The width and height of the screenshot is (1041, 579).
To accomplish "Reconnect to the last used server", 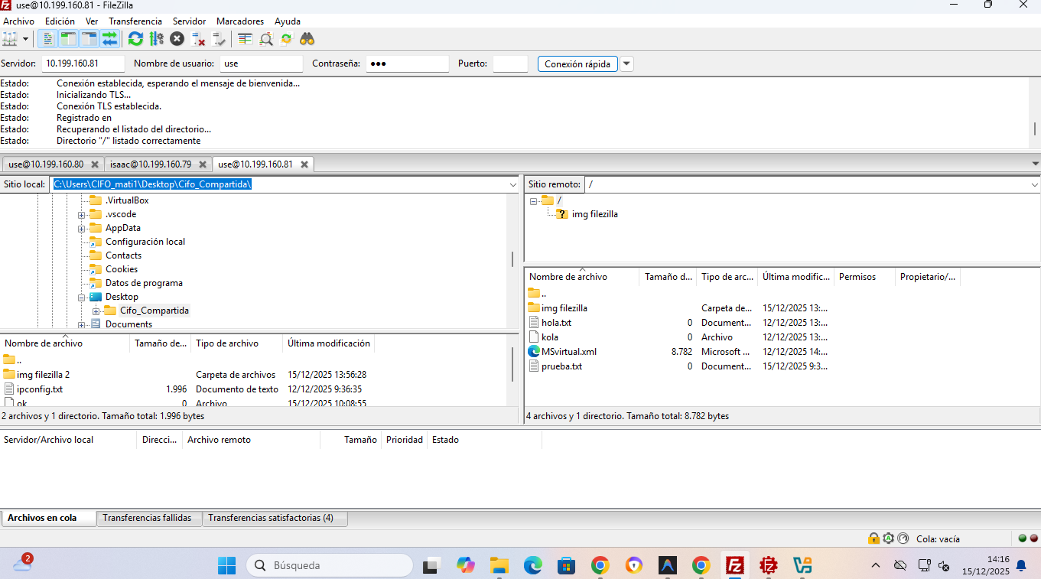I will click(x=220, y=39).
